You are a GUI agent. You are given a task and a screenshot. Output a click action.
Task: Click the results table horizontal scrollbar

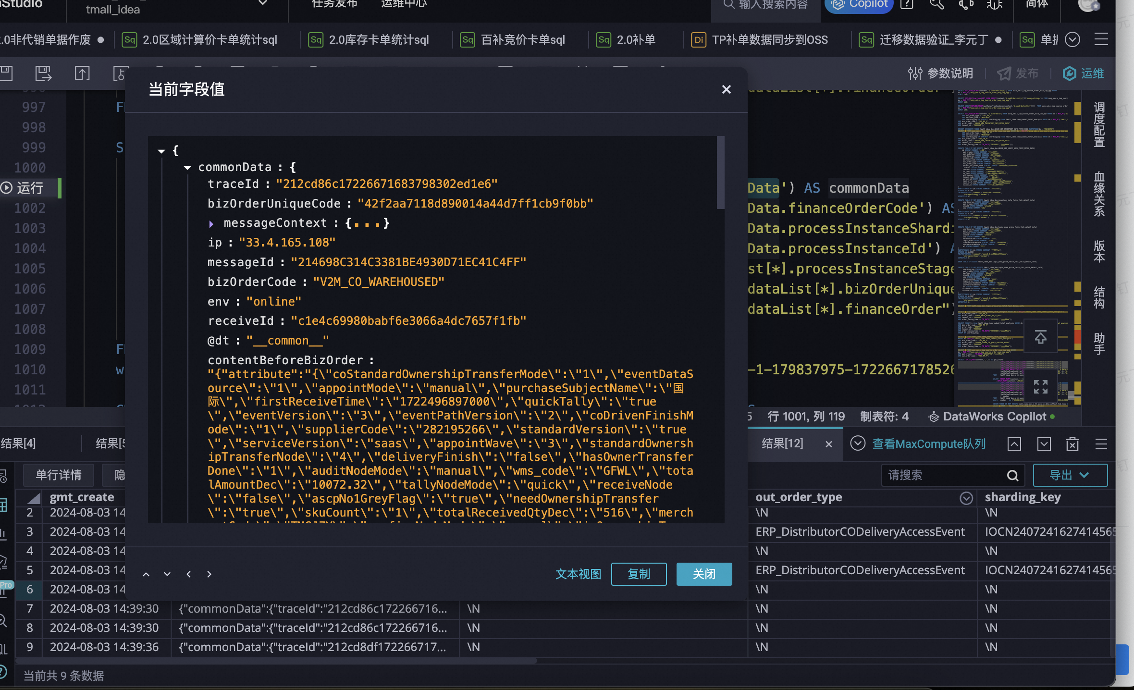pos(276,661)
